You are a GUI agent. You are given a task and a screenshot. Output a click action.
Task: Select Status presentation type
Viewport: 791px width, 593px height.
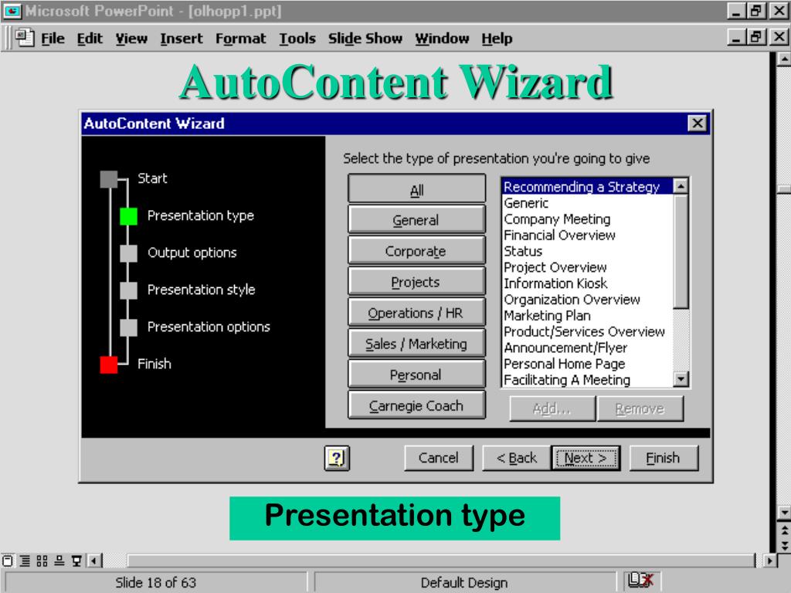coord(588,251)
